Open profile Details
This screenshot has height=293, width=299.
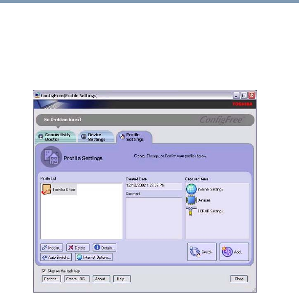point(105,248)
